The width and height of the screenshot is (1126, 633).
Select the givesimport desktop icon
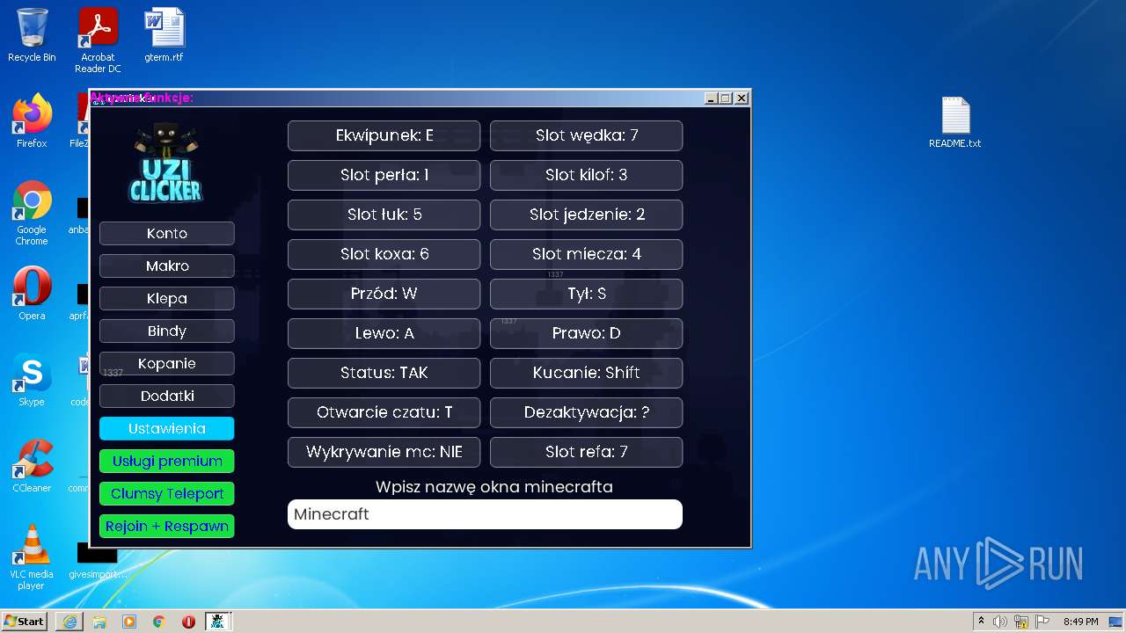click(98, 559)
